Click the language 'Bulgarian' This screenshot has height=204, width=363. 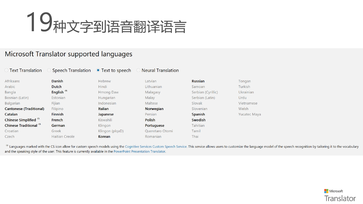12,103
